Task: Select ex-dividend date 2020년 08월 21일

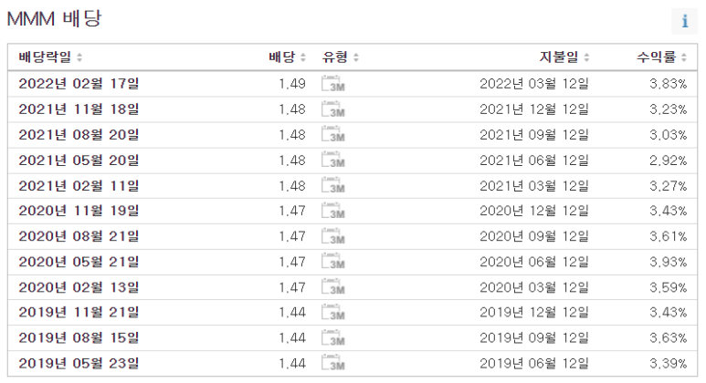Action: tap(79, 236)
